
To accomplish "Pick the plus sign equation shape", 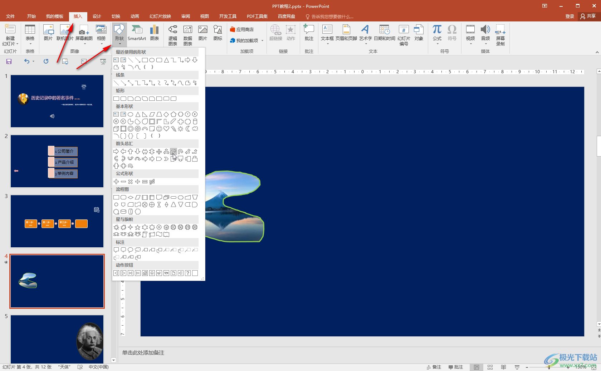I will point(116,182).
